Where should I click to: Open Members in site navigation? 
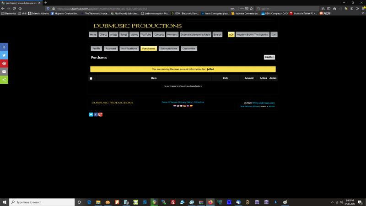coord(172,35)
